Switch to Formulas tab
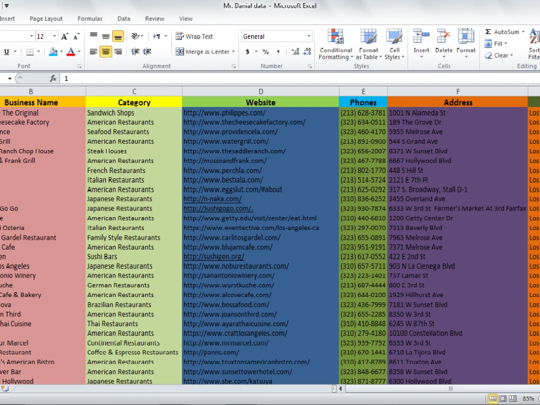Screen dimensions: 540x405 click(90, 18)
